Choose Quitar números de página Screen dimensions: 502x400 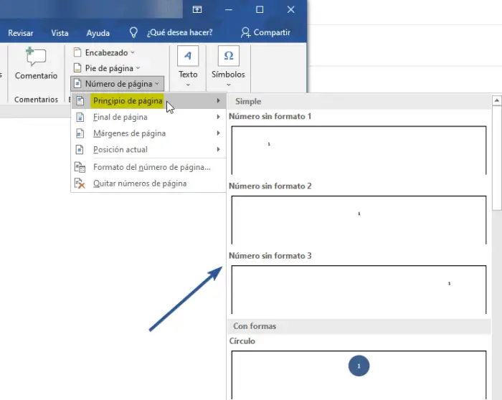(x=148, y=184)
